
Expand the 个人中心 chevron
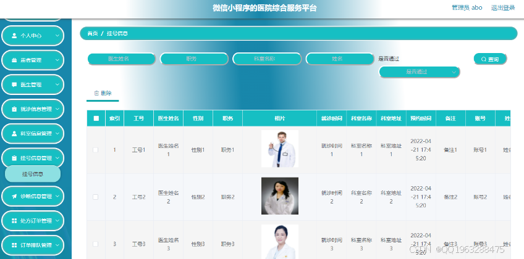tap(57, 36)
